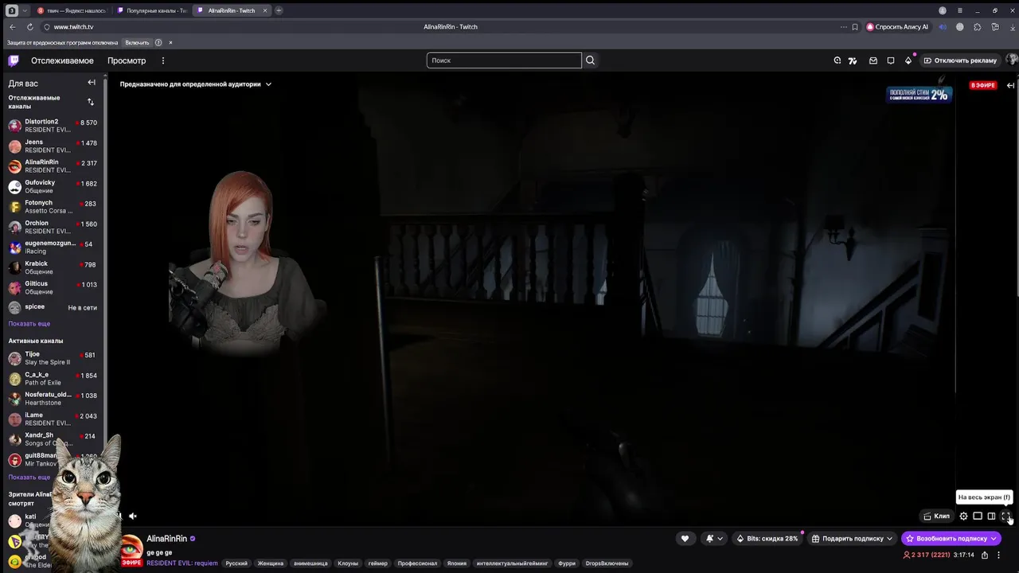The image size is (1019, 573).
Task: Open stream more-options vertical dots
Action: click(x=998, y=555)
